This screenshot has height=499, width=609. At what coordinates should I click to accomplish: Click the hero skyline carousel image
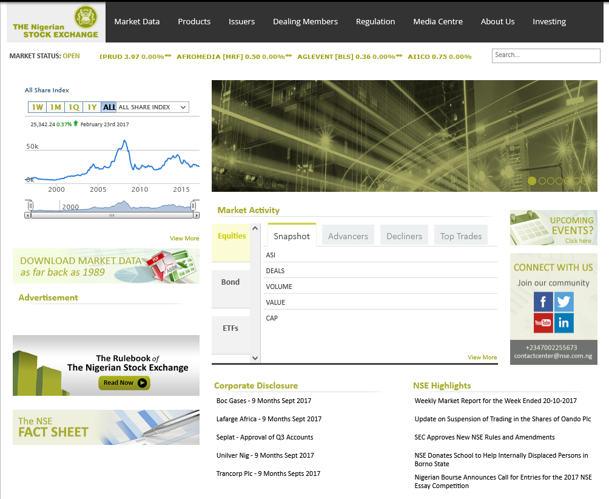pos(405,136)
